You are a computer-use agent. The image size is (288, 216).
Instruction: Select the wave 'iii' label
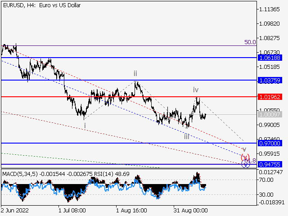pyautogui.click(x=187, y=137)
